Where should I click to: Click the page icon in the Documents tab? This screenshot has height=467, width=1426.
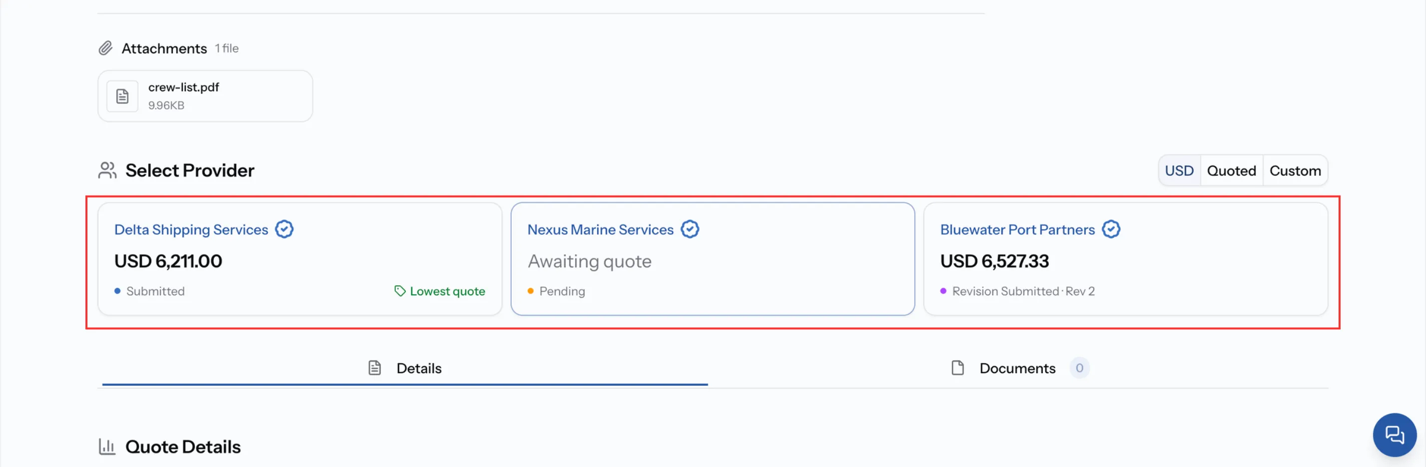958,368
